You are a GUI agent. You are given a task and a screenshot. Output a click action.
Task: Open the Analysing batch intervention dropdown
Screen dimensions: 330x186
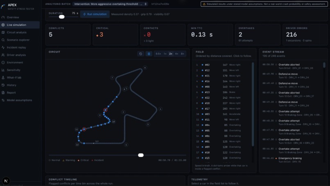coord(110,4)
